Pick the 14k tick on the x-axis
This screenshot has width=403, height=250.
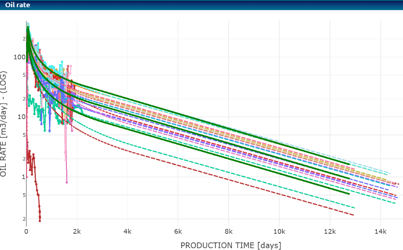pyautogui.click(x=380, y=232)
